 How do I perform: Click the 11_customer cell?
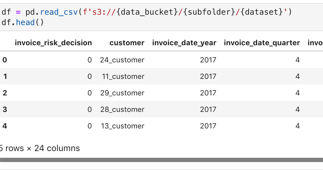(123, 76)
